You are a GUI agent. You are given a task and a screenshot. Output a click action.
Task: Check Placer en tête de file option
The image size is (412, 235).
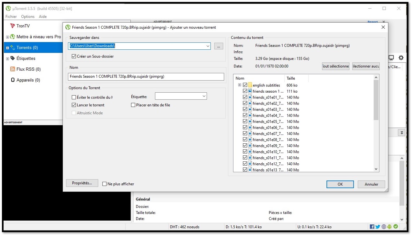pos(133,105)
